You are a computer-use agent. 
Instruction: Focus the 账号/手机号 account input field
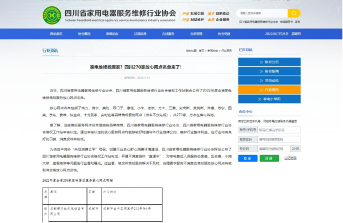[279, 130]
